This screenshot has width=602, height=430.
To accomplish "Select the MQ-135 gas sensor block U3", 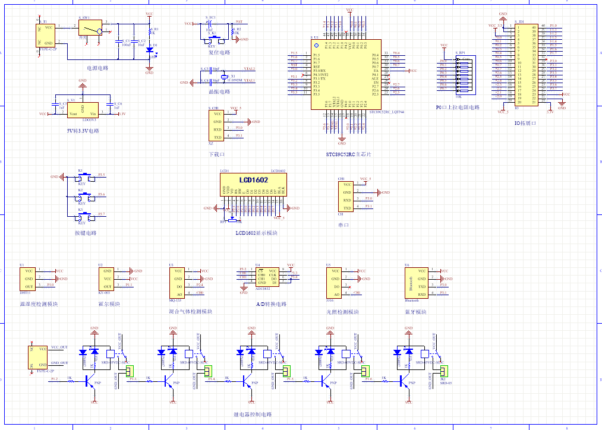I will pyautogui.click(x=178, y=283).
